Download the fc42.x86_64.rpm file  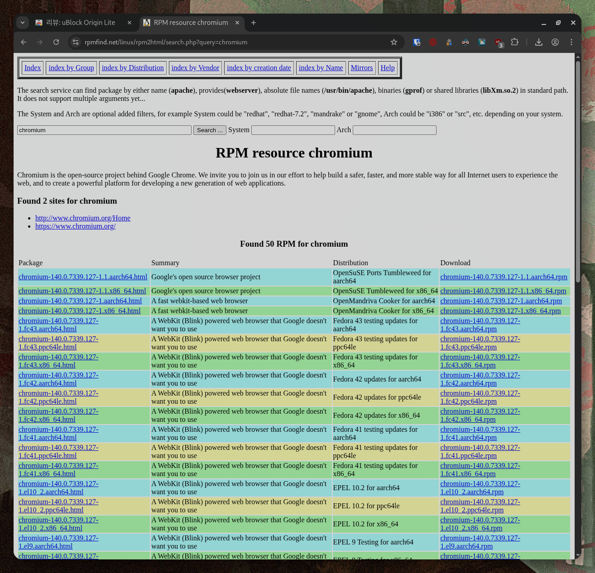[480, 415]
